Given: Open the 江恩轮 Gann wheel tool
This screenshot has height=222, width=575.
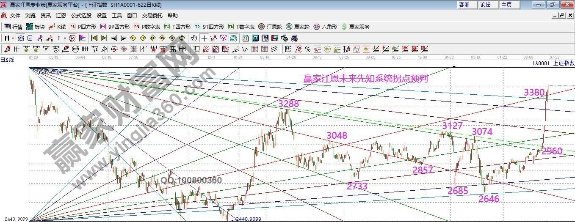Looking at the screenshot, I should click(x=270, y=27).
